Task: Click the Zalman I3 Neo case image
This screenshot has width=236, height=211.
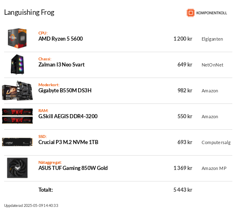Action: [x=18, y=64]
